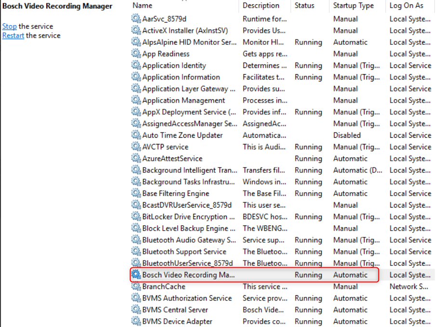The height and width of the screenshot is (327, 441).
Task: Select the Base Filtering Engine gear icon
Action: pyautogui.click(x=136, y=193)
